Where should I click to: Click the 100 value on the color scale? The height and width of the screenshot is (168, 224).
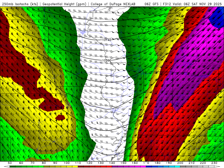click(x=67, y=163)
